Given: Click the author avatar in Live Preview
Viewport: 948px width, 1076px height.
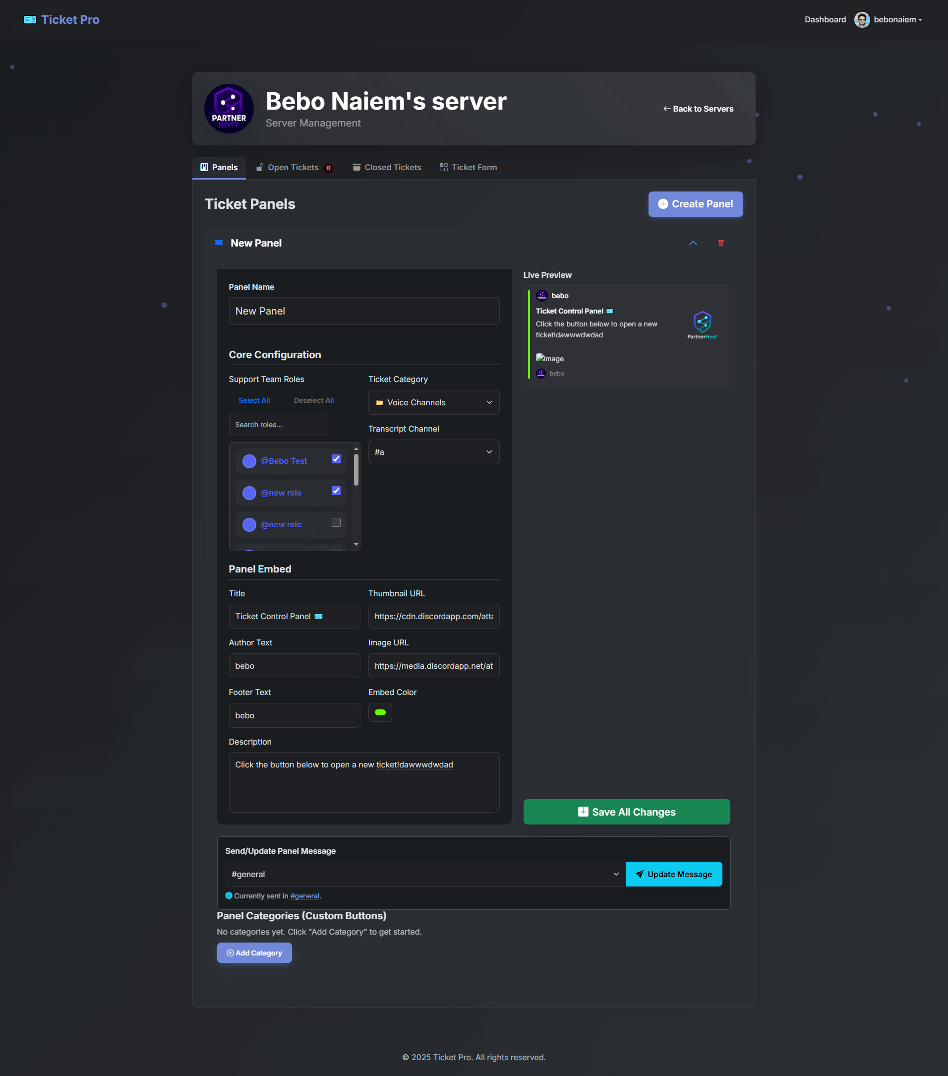Looking at the screenshot, I should (x=541, y=295).
